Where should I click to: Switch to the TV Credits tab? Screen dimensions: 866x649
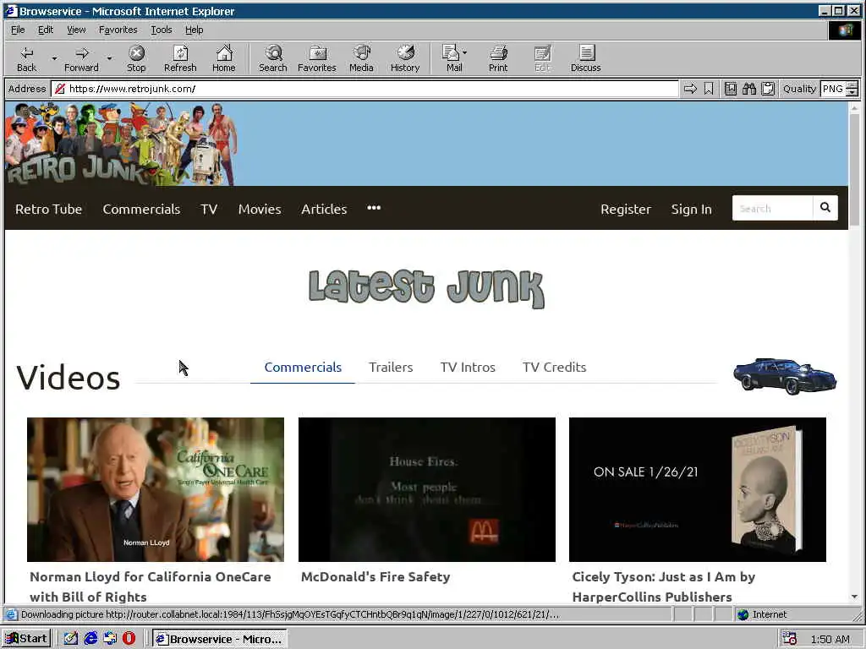point(555,367)
